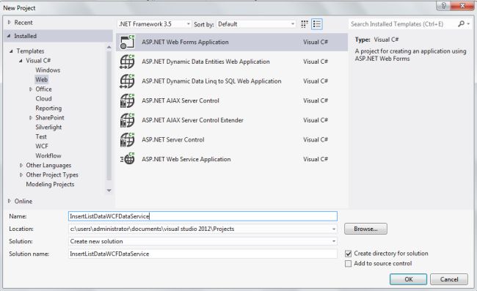Select 'ASP.NET AJAX Server Control' row text
Viewport: 477px width, 291px height.
(x=181, y=100)
